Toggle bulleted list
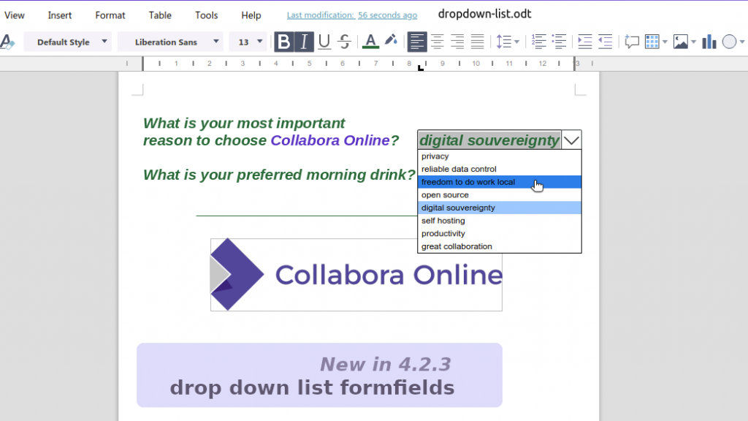Screen dimensions: 748x421 click(x=559, y=42)
